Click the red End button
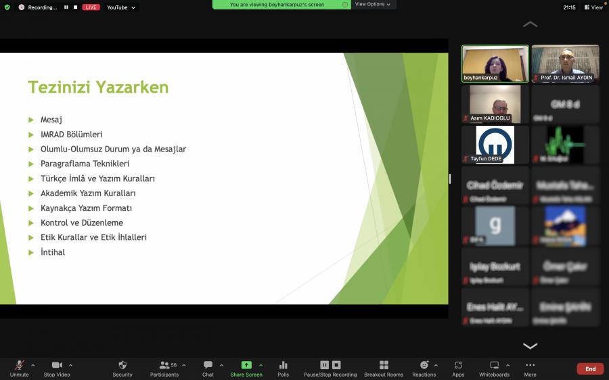This screenshot has width=609, height=380. [x=590, y=369]
